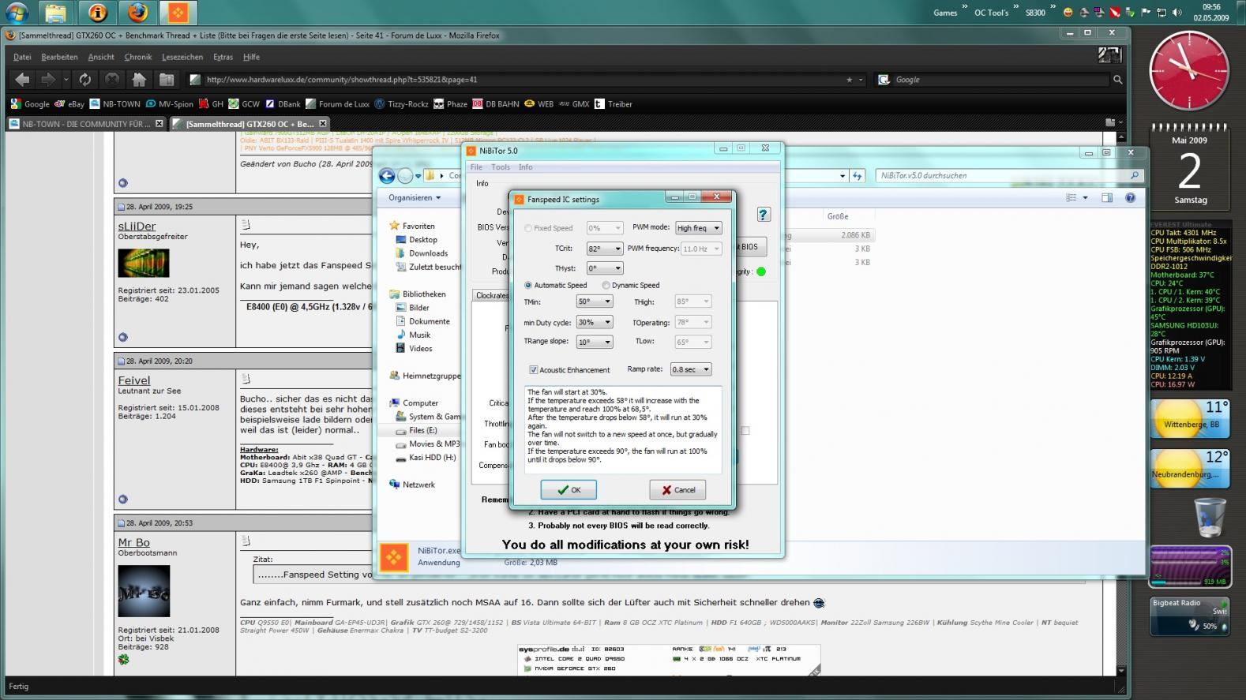This screenshot has height=700, width=1246.
Task: Select Downloads in Explorer favorites
Action: click(428, 253)
